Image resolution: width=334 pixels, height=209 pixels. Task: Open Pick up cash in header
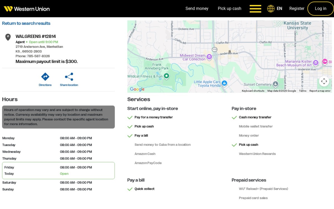click(230, 9)
